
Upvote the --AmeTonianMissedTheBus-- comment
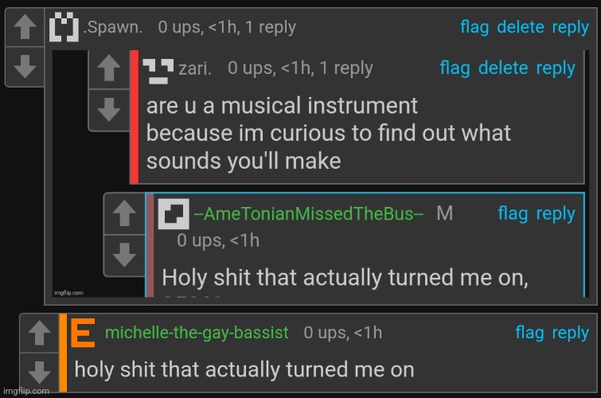[x=123, y=213]
